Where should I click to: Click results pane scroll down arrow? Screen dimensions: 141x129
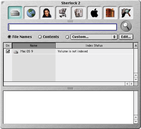[x=136, y=122]
